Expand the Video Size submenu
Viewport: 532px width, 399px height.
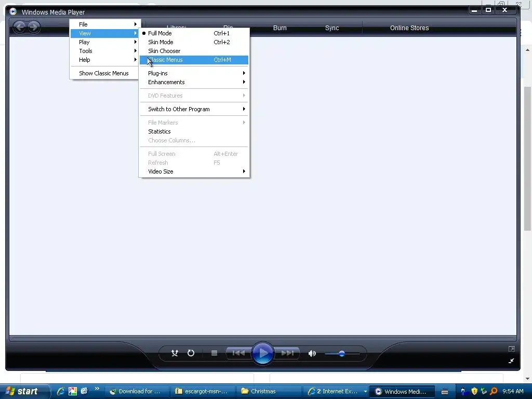tap(194, 171)
